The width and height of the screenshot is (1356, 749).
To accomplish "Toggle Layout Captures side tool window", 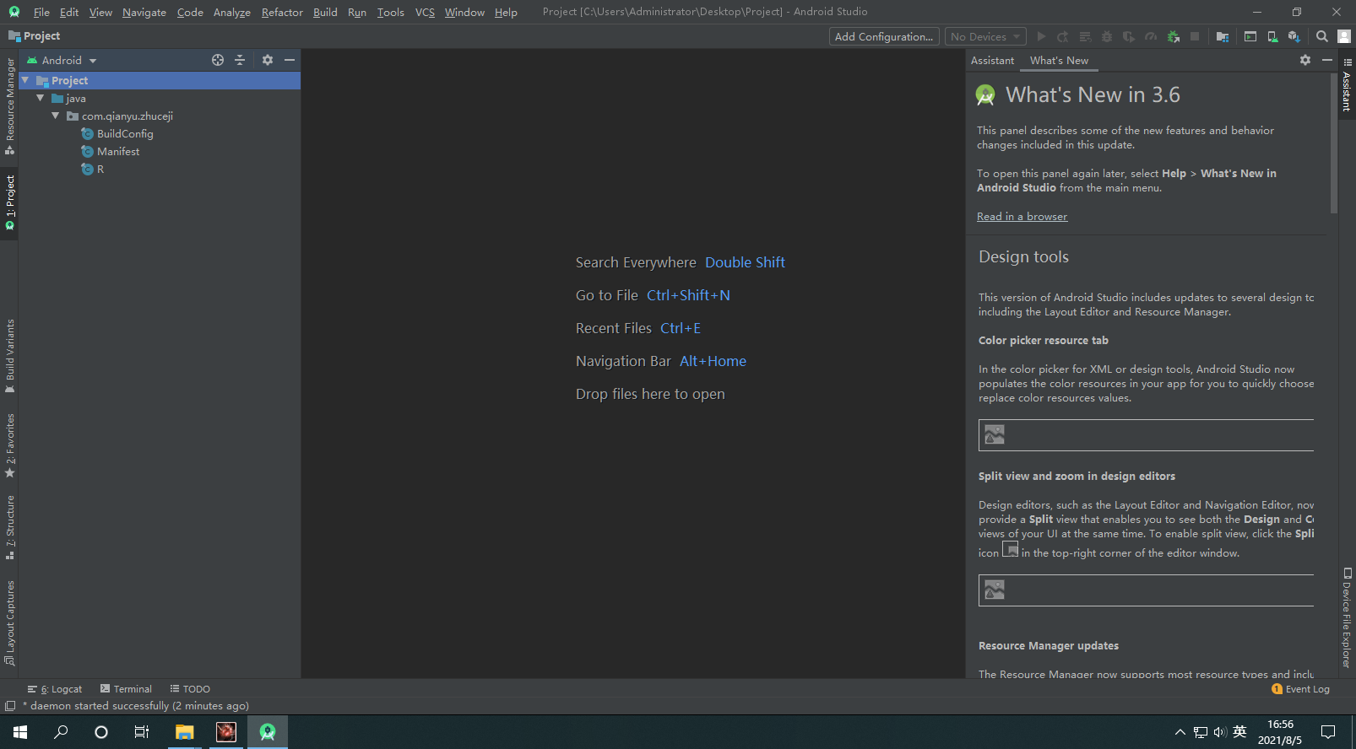I will click(x=9, y=622).
